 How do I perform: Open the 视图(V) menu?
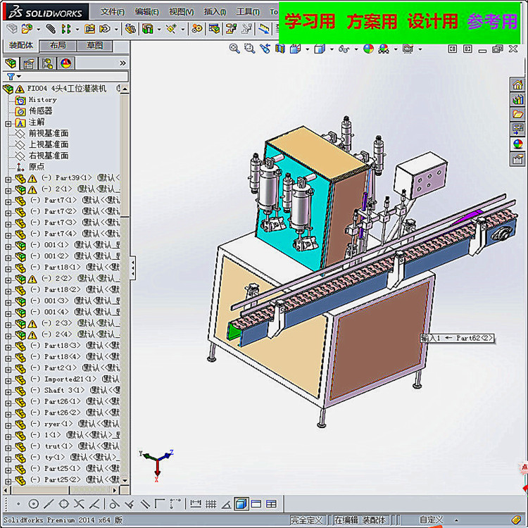182,12
